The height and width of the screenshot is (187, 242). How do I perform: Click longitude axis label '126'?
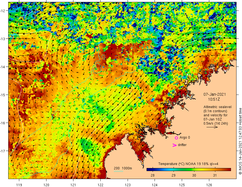(209, 185)
